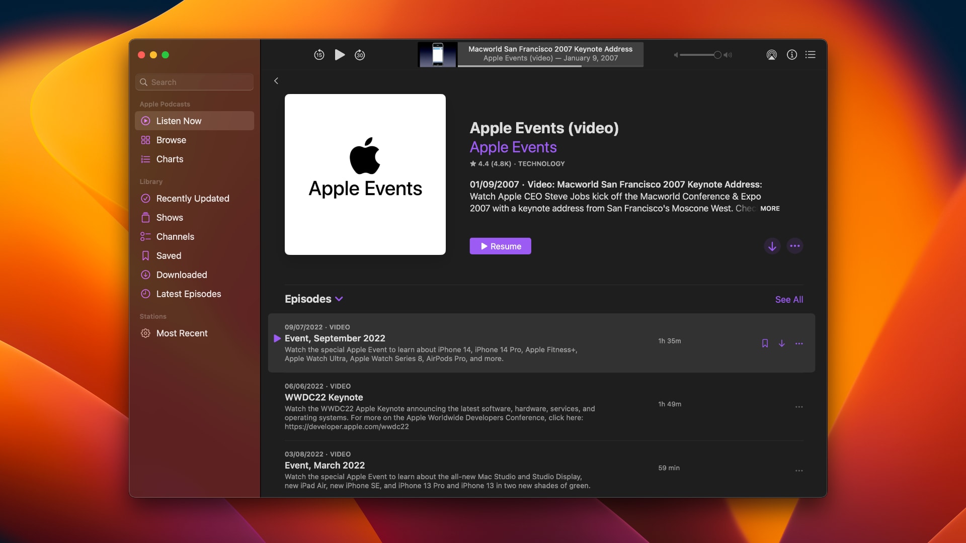
Task: Open the Apple Events channel link
Action: point(513,147)
